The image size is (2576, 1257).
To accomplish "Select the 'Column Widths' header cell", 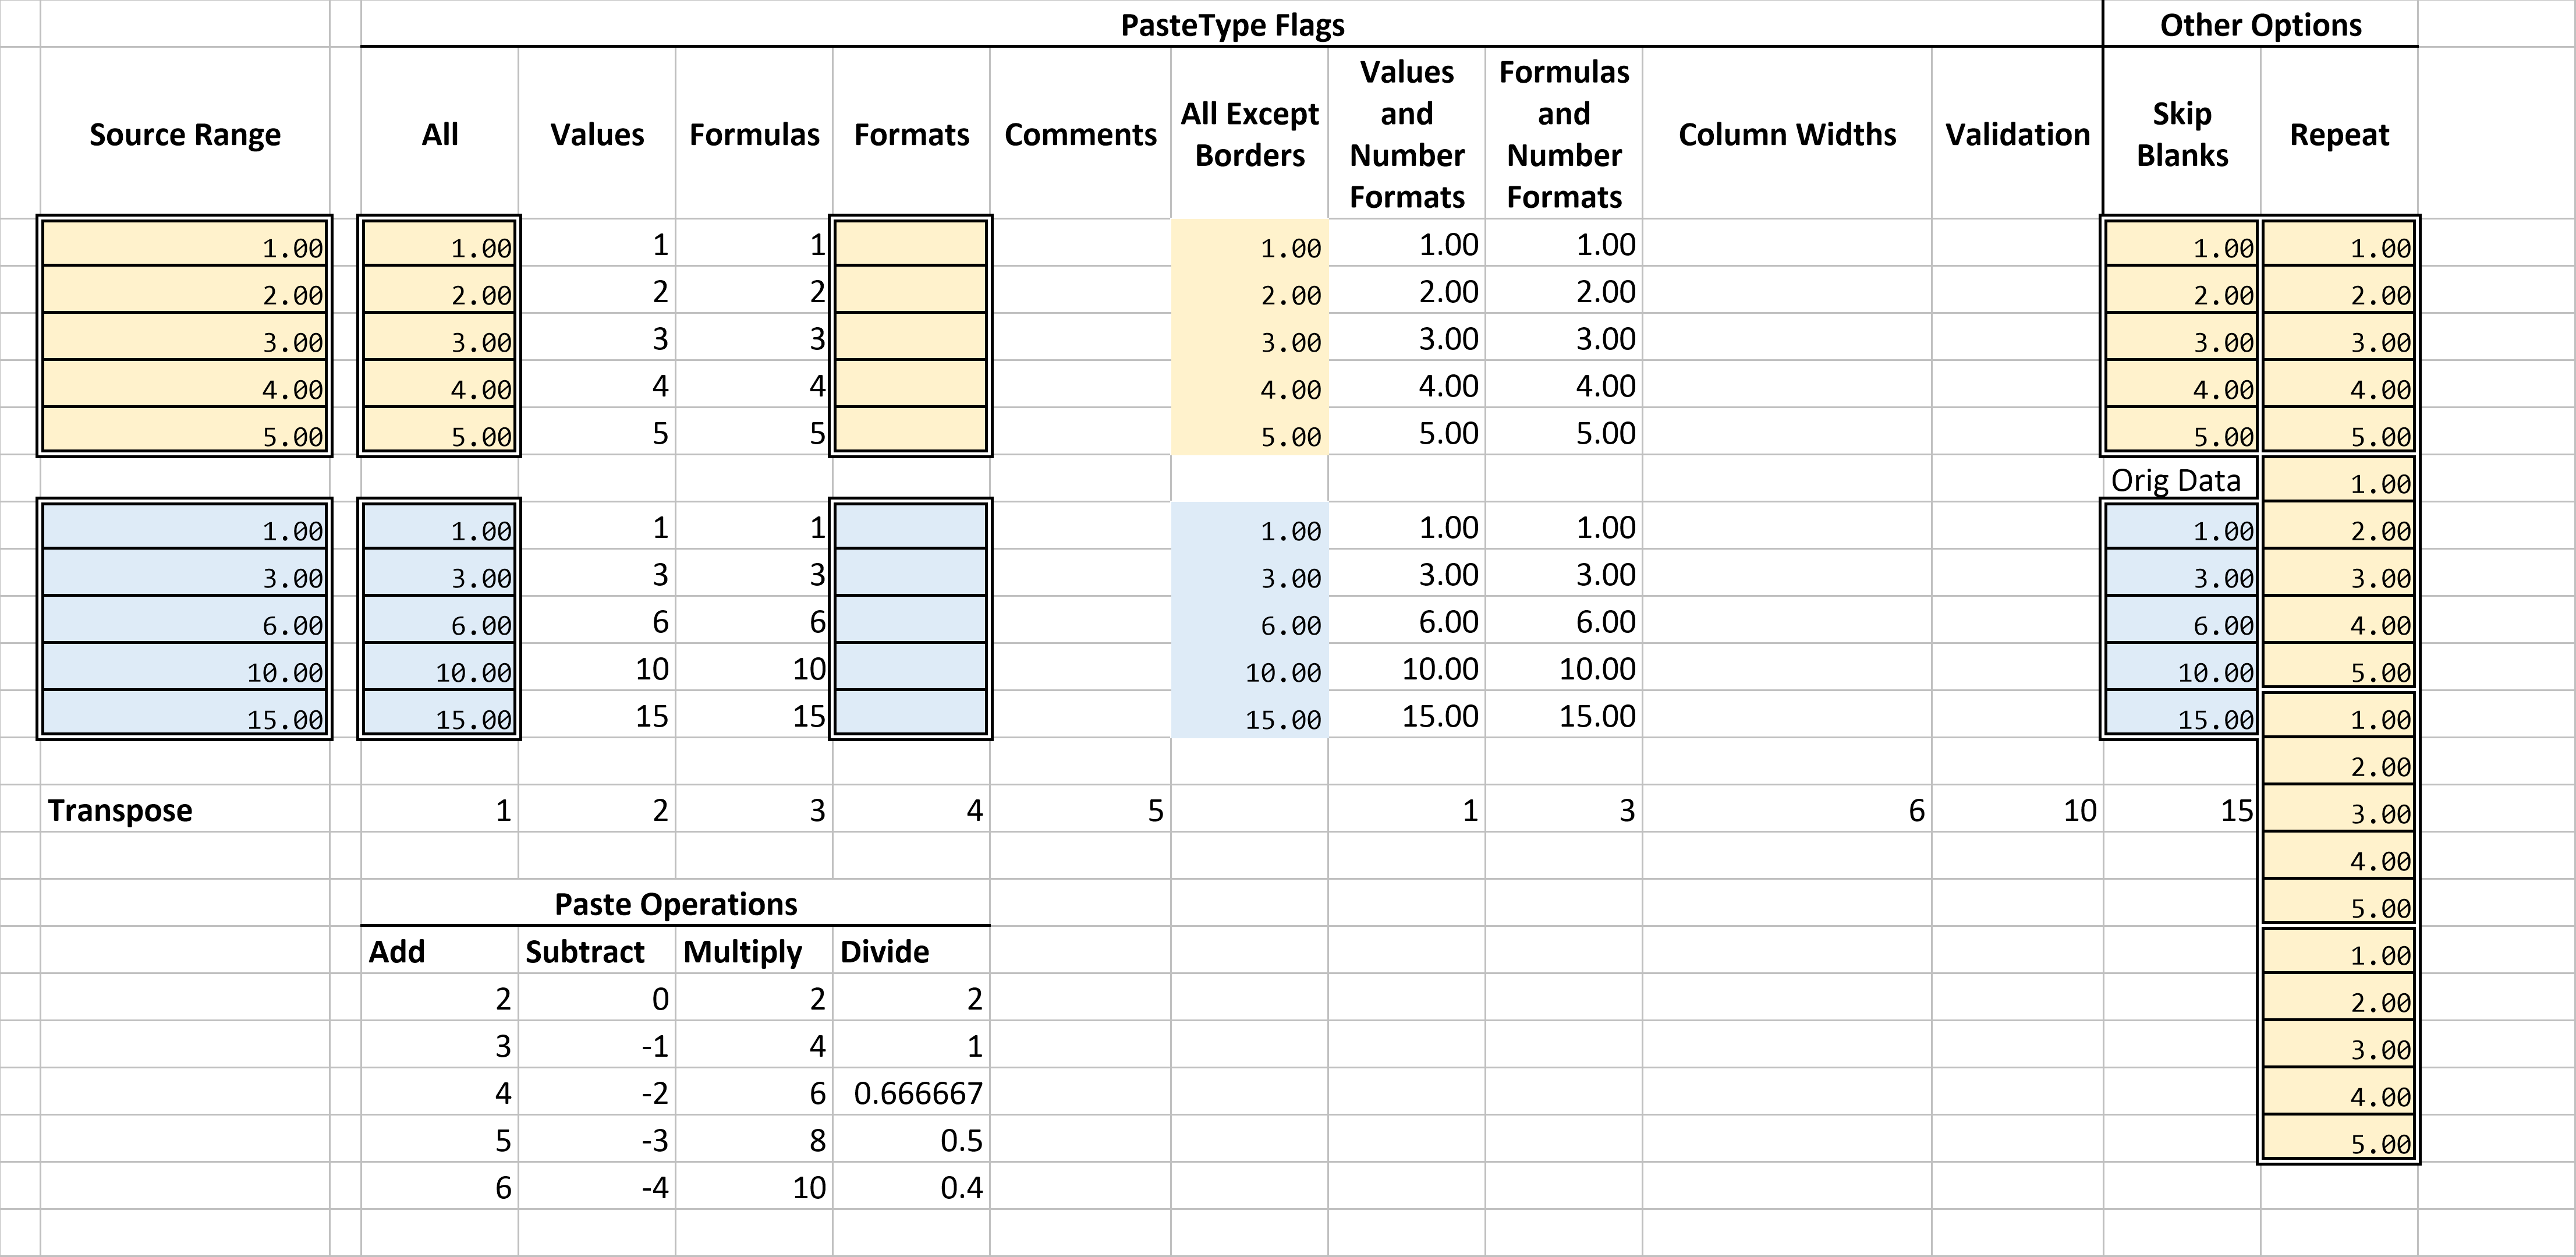I will (x=1787, y=134).
